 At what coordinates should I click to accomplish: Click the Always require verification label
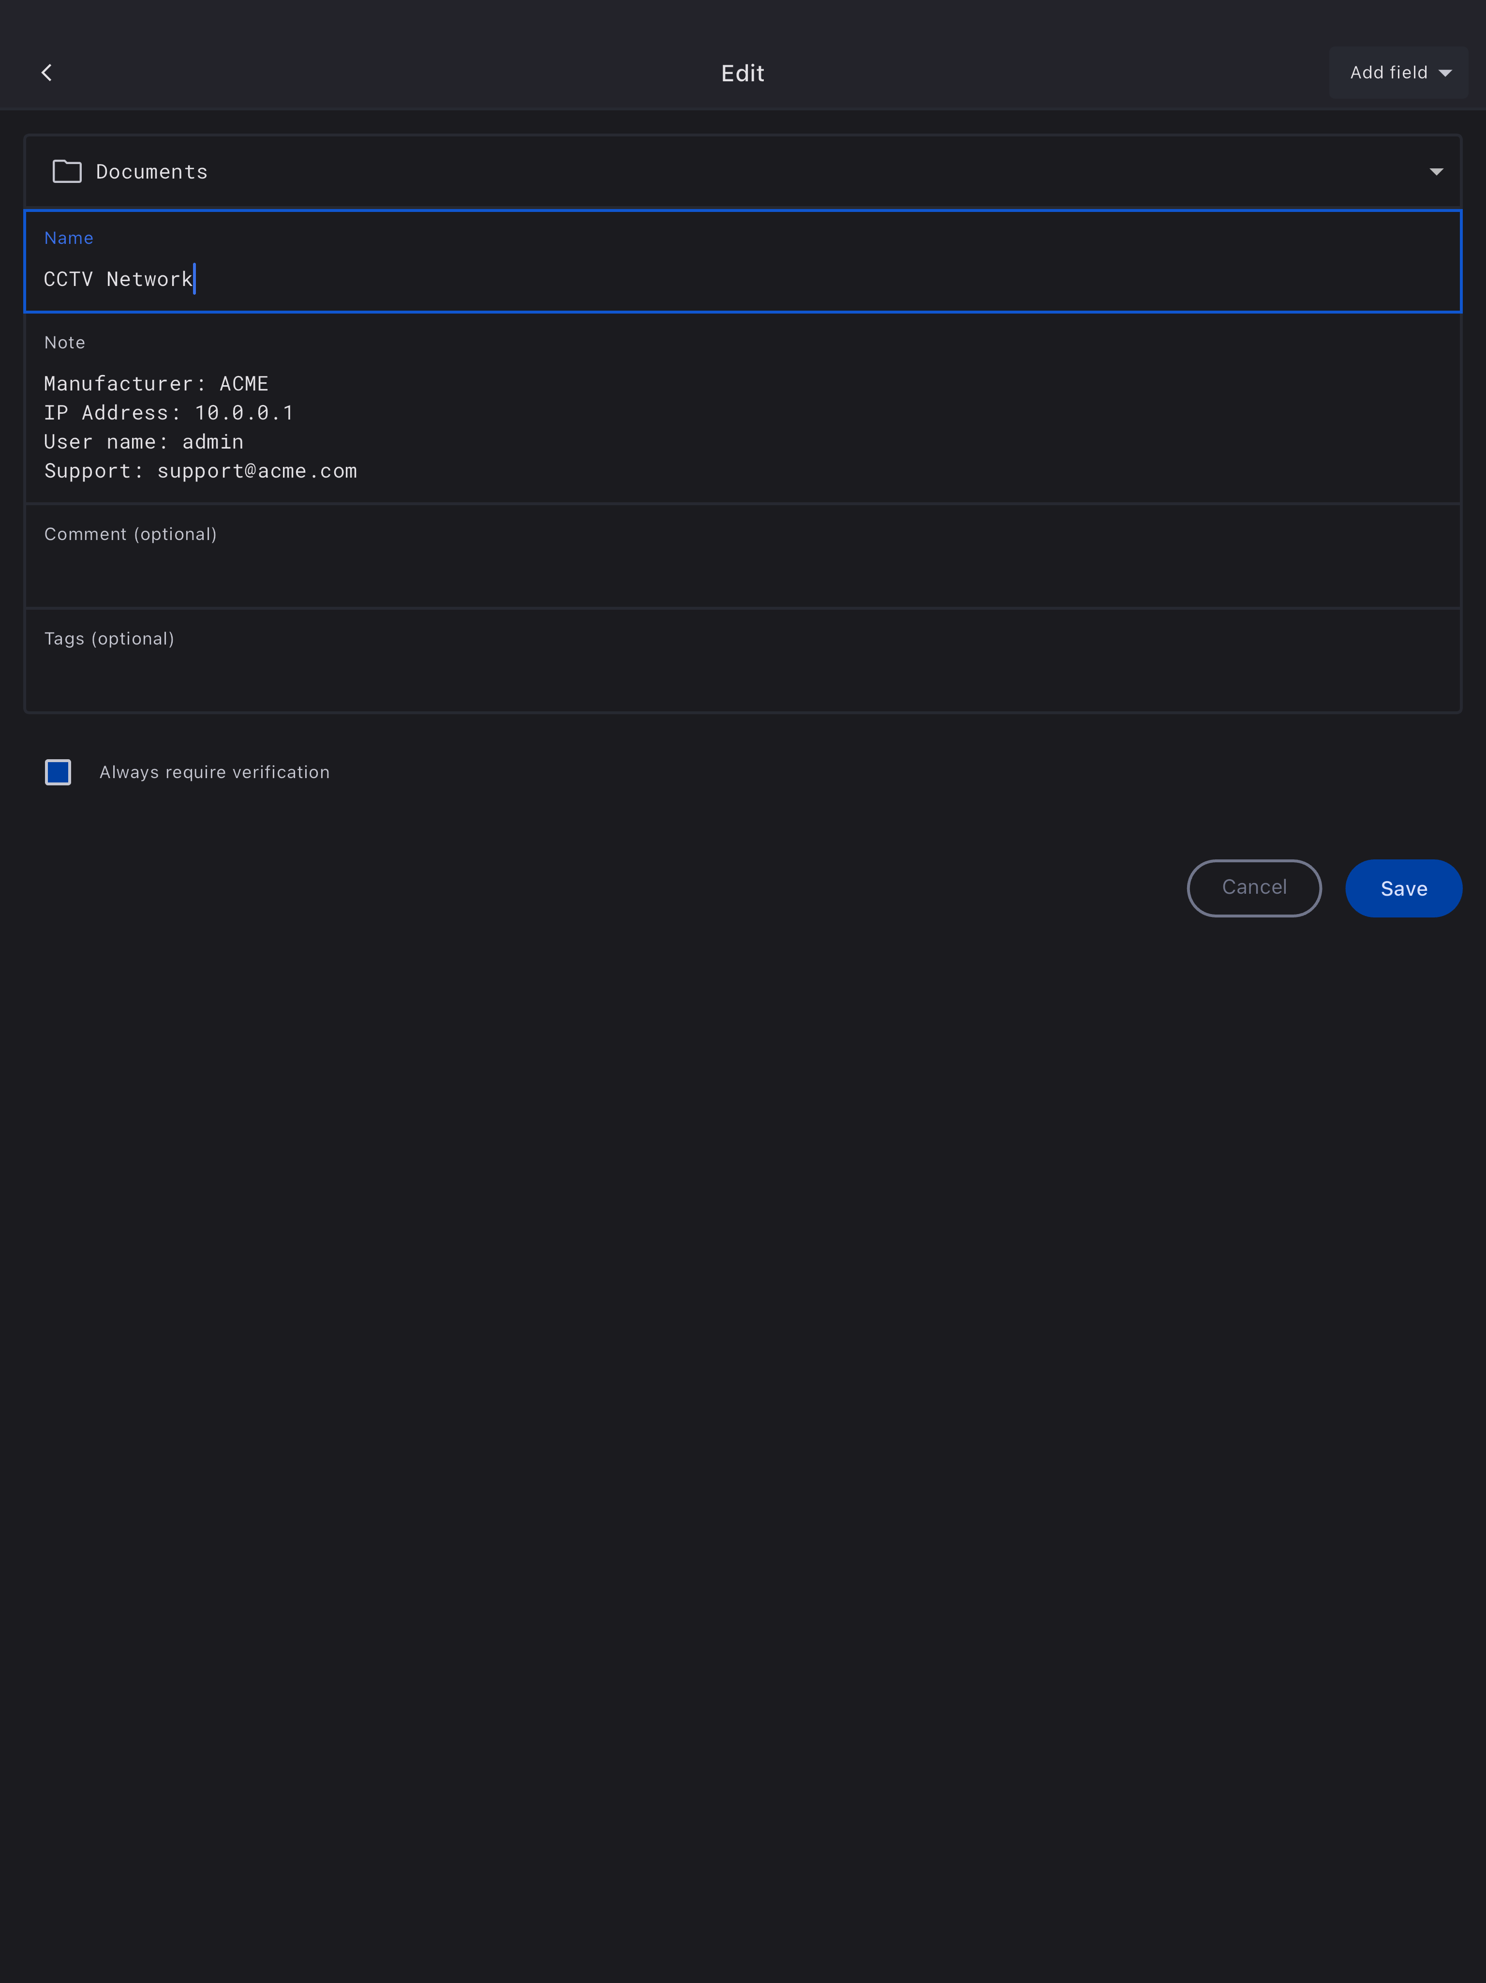click(214, 772)
